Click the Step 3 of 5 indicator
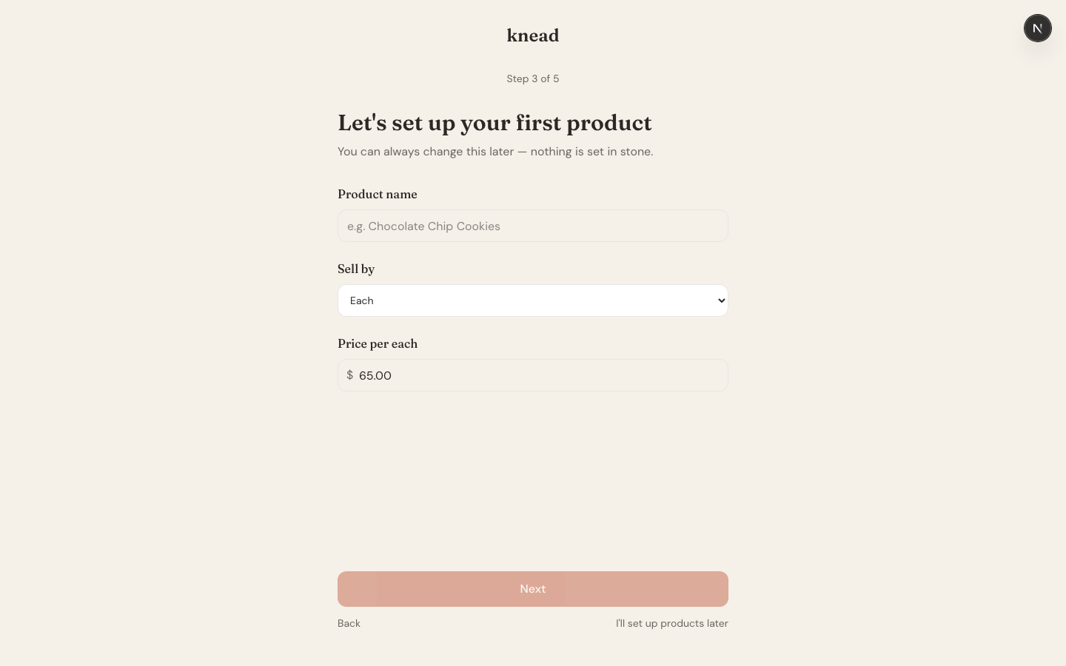 coord(533,78)
